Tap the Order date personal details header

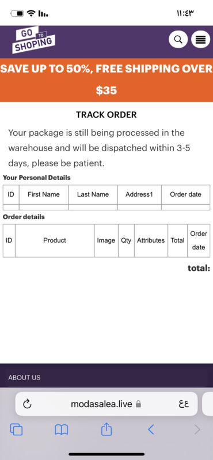click(186, 194)
